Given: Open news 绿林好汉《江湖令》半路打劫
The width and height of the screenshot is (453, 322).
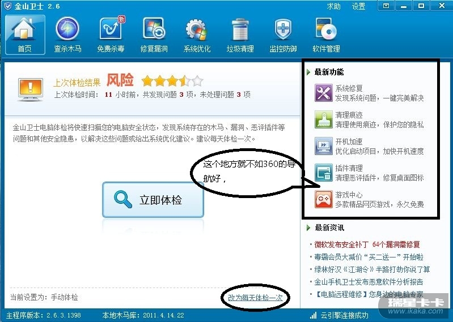Looking at the screenshot, I should pyautogui.click(x=372, y=269).
